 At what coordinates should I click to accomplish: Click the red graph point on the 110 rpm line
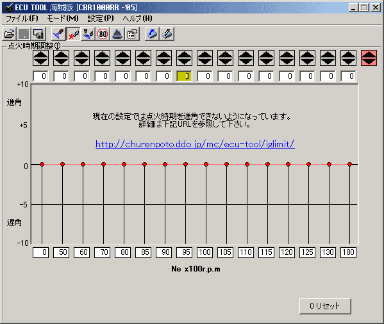pyautogui.click(x=247, y=164)
